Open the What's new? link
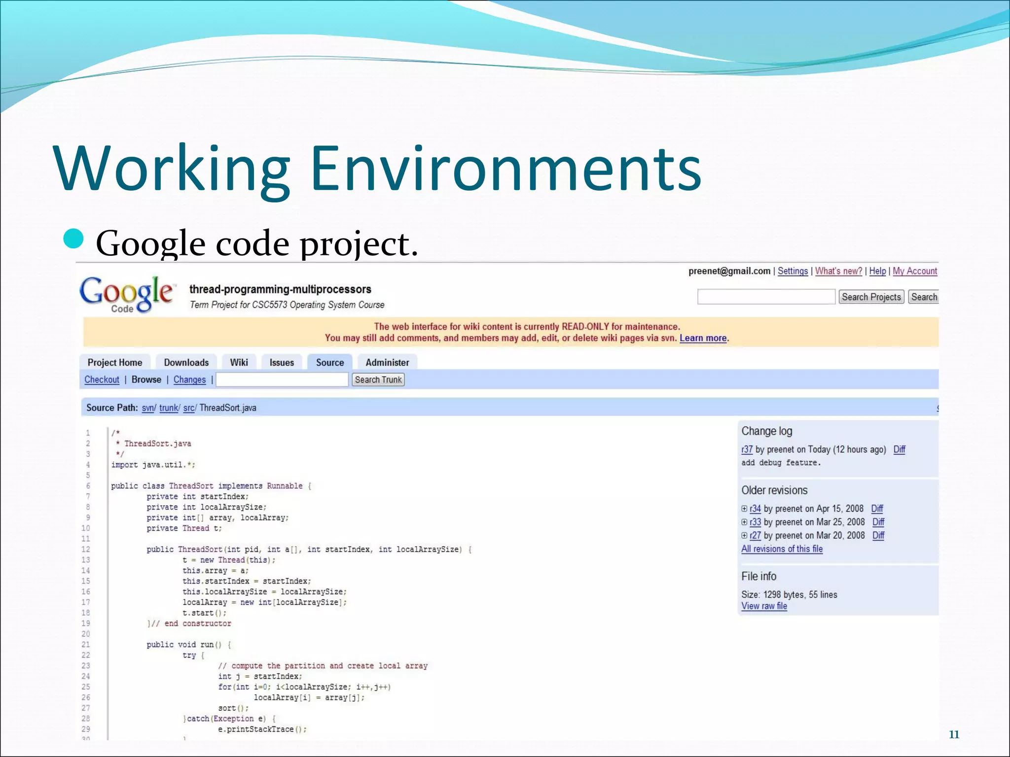 [x=838, y=271]
